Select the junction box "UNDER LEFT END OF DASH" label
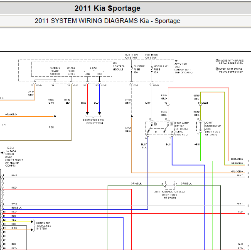The width and height of the screenshot is (251, 250). (x=183, y=71)
